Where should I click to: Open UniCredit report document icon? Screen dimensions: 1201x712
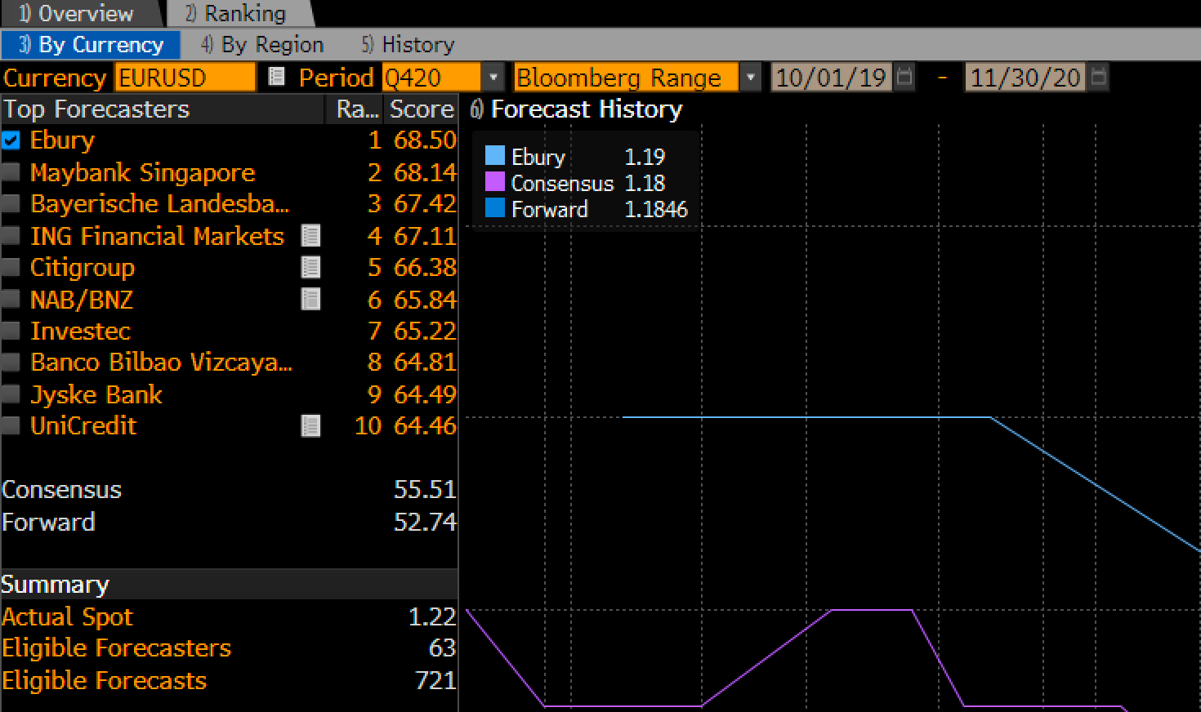tap(310, 425)
